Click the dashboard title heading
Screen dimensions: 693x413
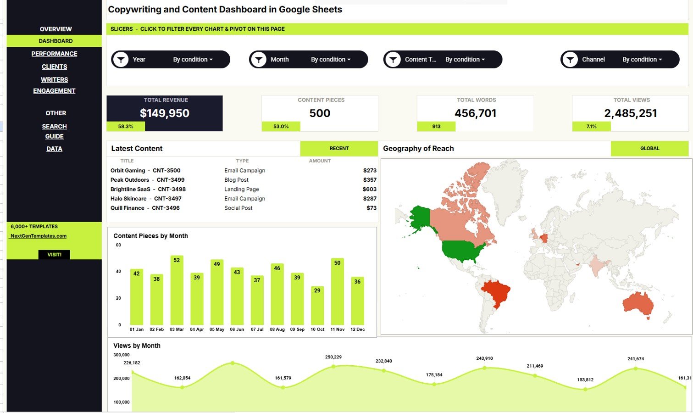(x=225, y=10)
